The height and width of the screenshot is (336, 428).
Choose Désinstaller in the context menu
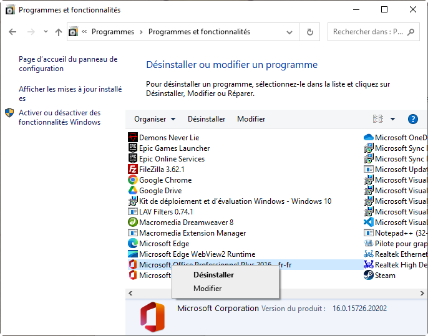pyautogui.click(x=213, y=274)
